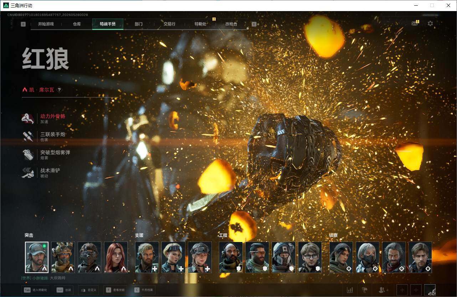Image resolution: width=457 pixels, height=297 pixels.
Task: Choose the support operator wearing a black helmet
Action: [200, 257]
